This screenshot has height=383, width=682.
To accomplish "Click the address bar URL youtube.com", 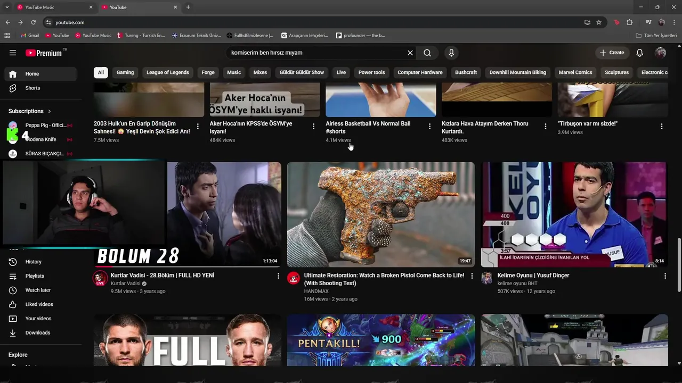I will 70,22.
